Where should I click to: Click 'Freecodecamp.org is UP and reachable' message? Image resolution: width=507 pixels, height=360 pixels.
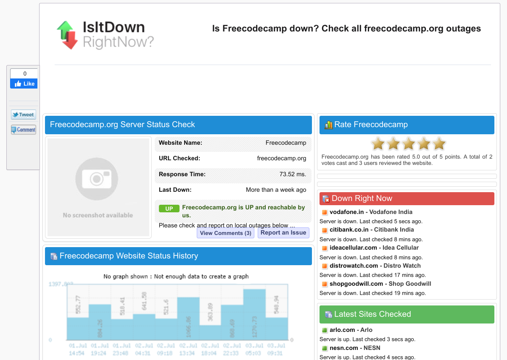(x=243, y=211)
